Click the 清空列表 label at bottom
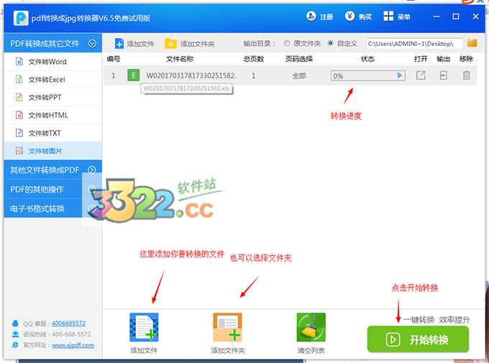489x363 pixels. click(311, 351)
